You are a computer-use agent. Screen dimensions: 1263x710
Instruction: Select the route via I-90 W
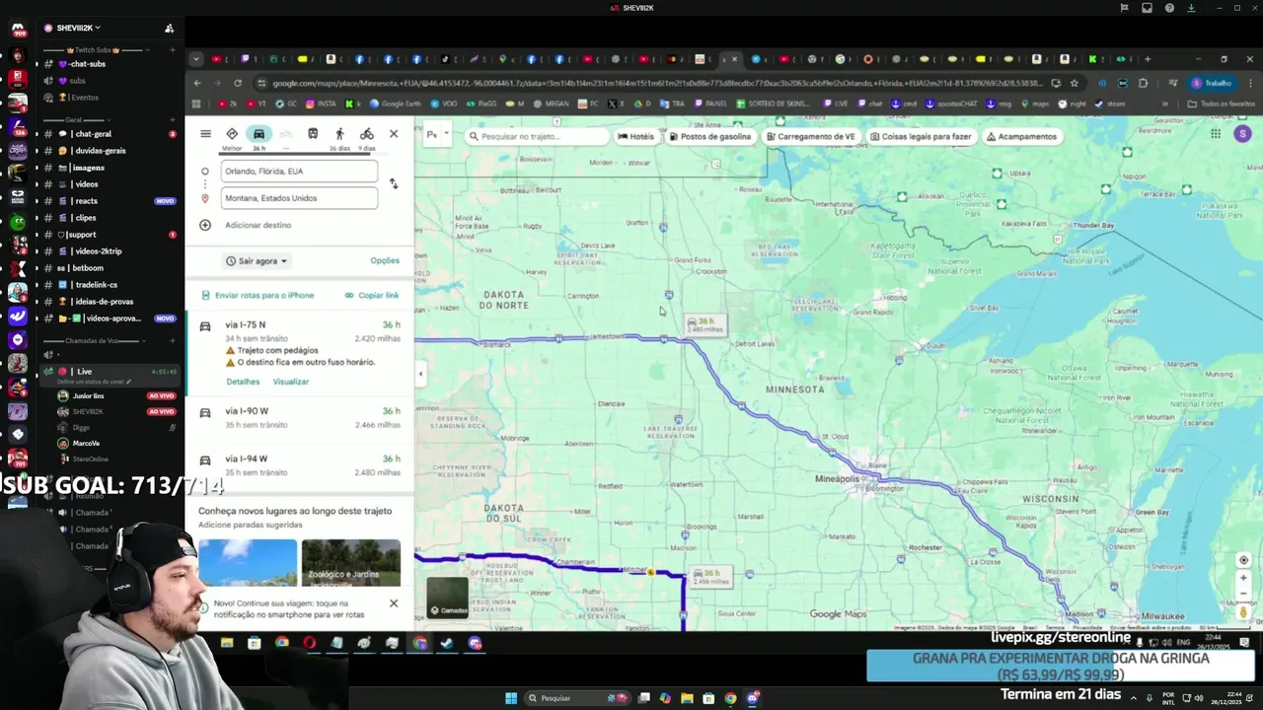coord(300,418)
